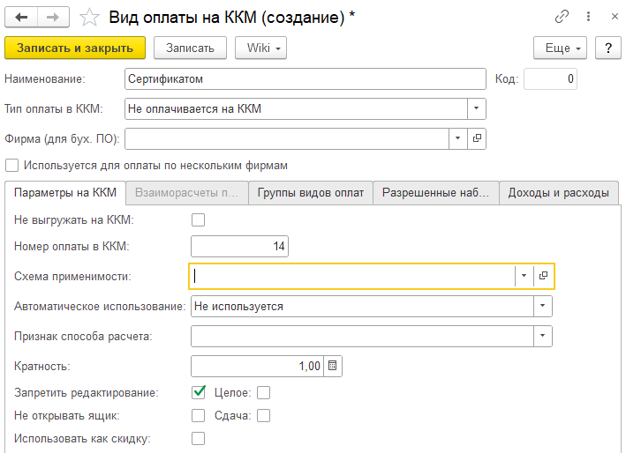The height and width of the screenshot is (453, 626).
Task: Uncheck the Запретить редактирование checkbox
Action: pyautogui.click(x=198, y=392)
